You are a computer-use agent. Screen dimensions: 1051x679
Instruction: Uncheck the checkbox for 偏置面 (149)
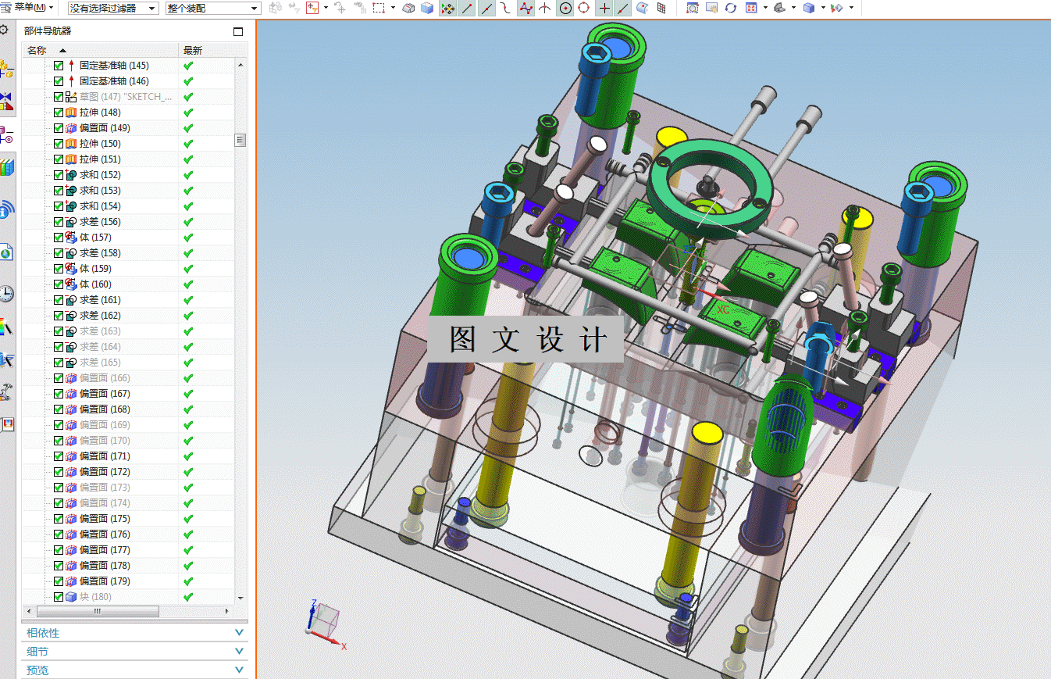(x=59, y=128)
